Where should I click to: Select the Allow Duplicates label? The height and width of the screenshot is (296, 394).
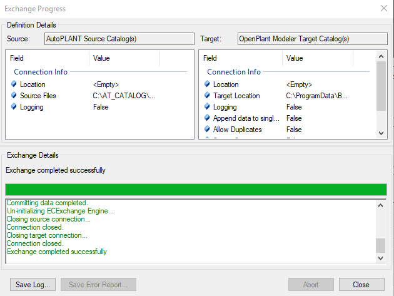238,130
